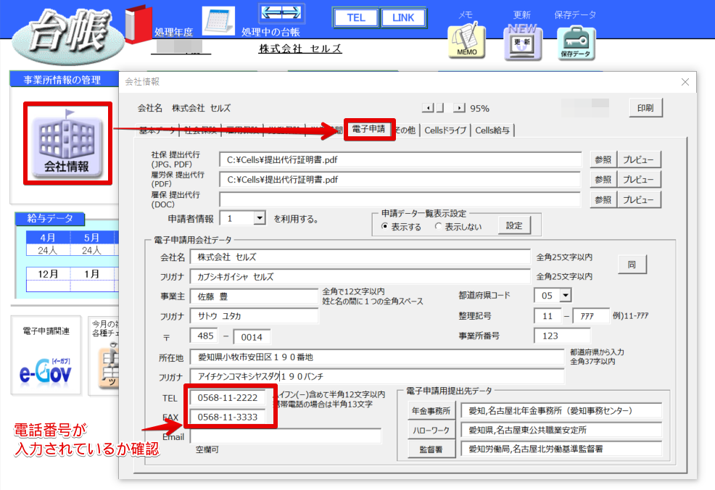The image size is (715, 490).
Task: Click the サトウ ユタカ フリガナ field
Action: pyautogui.click(x=254, y=316)
